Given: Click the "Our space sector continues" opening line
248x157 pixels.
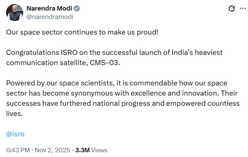Looking at the screenshot, I should click(x=82, y=32).
